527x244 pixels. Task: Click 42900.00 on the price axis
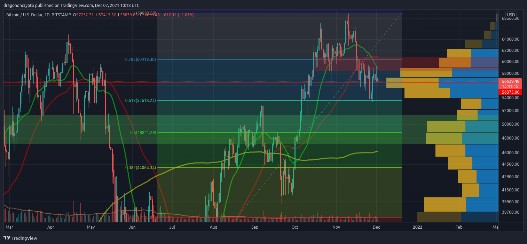[x=510, y=177]
